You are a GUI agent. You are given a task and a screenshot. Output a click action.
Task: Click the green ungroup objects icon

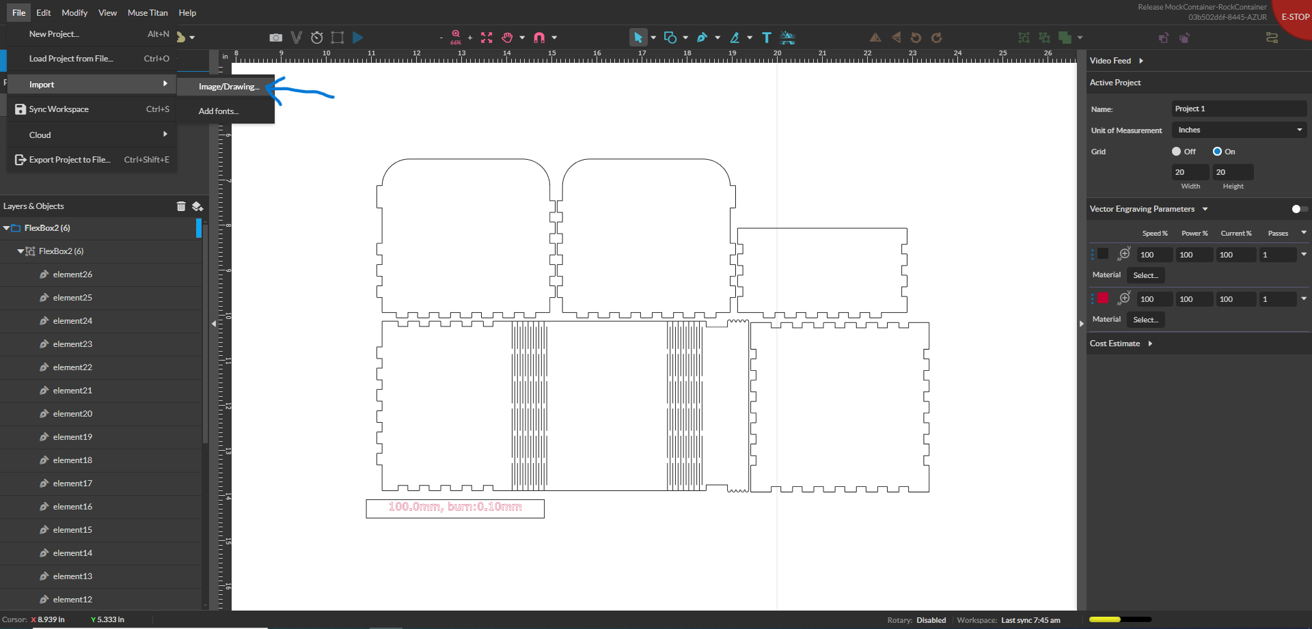coord(1044,38)
